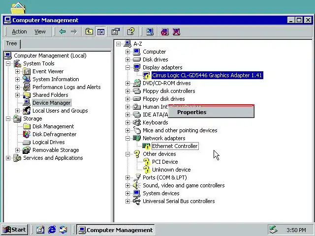Select Logical Drives in tree

click(49, 142)
